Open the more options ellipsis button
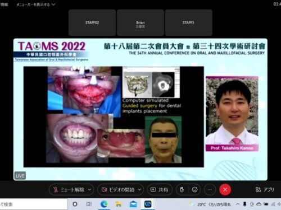281x210 pixels. (210, 190)
